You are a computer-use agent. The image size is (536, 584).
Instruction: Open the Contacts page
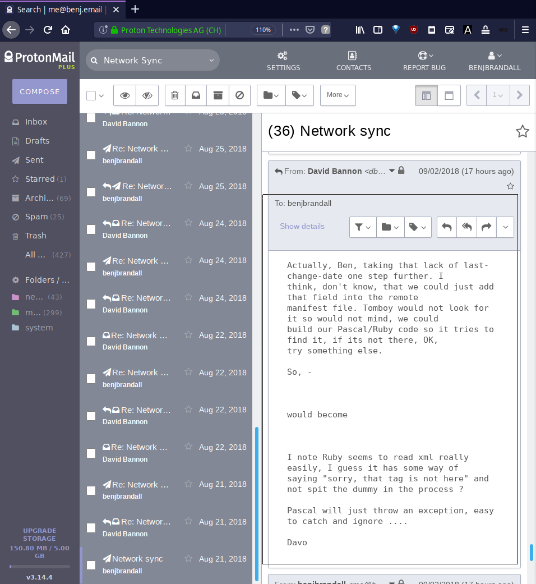(354, 61)
